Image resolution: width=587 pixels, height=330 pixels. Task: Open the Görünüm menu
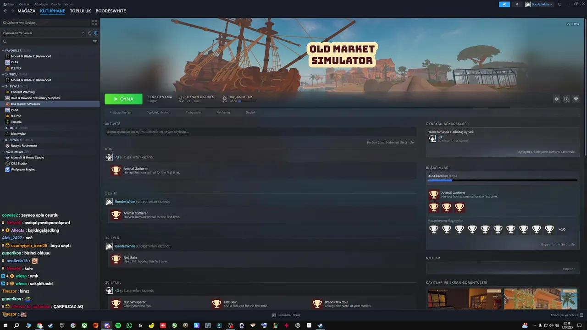click(25, 4)
